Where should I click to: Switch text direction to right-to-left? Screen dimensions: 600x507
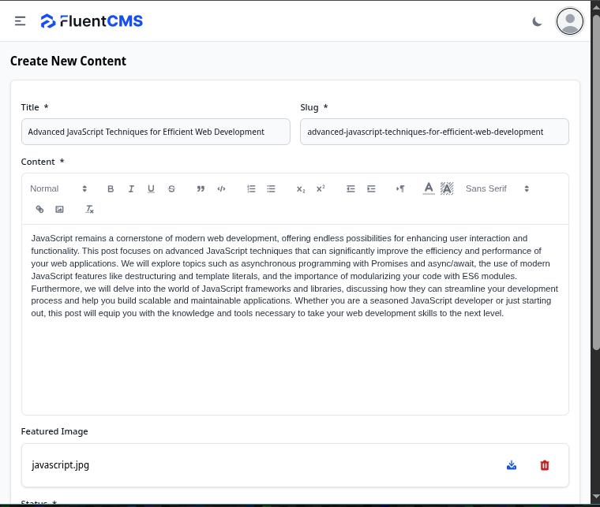(400, 188)
